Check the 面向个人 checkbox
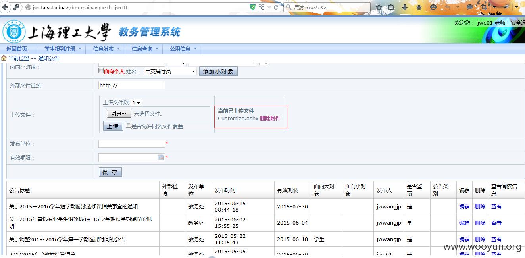The image size is (525, 258). [101, 71]
